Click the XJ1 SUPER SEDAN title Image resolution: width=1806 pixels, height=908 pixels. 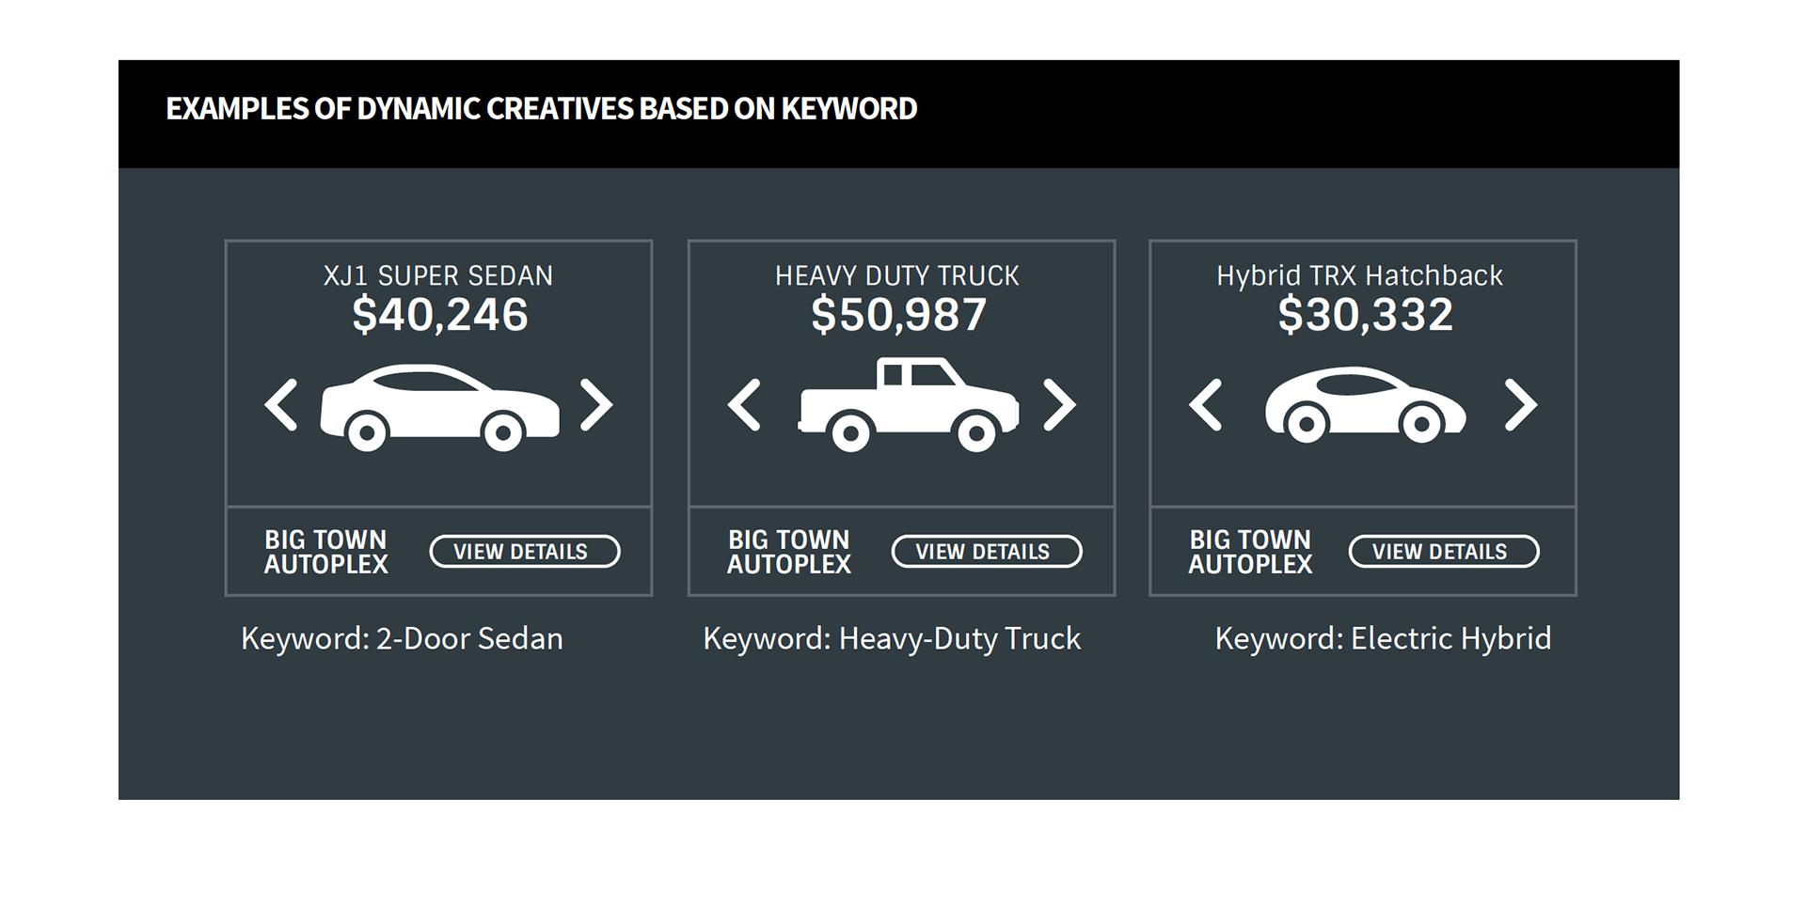[438, 275]
